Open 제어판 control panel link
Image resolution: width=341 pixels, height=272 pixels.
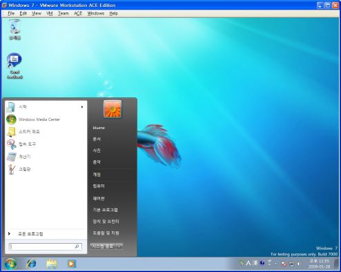(99, 198)
